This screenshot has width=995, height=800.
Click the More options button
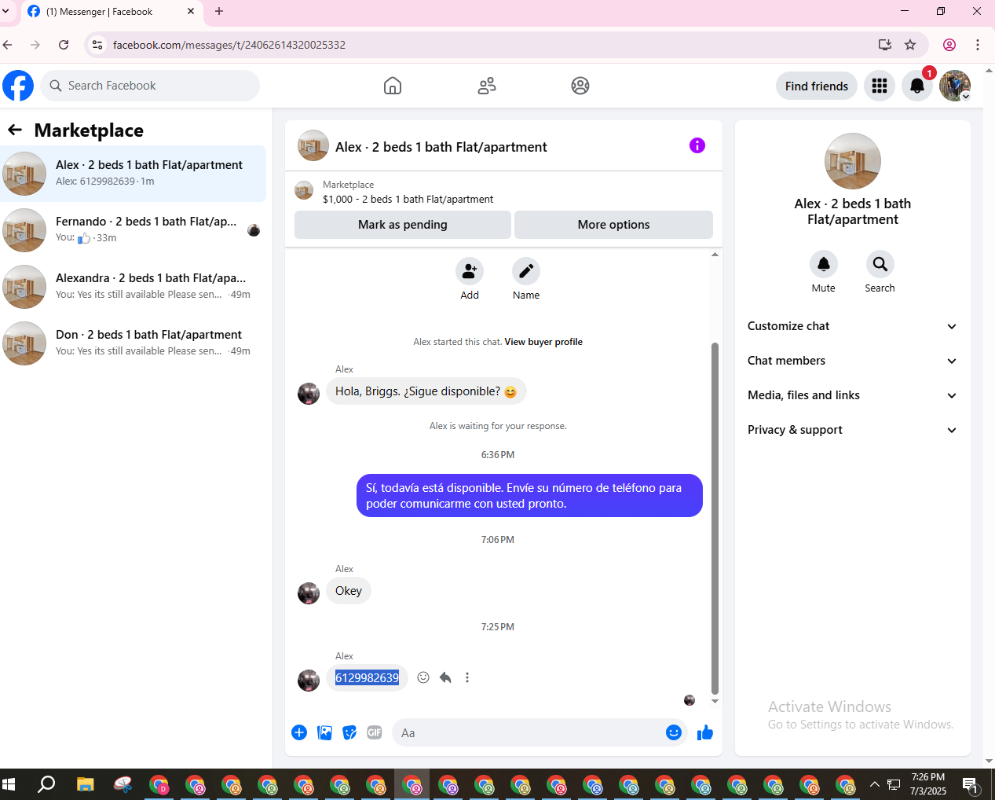pyautogui.click(x=614, y=225)
